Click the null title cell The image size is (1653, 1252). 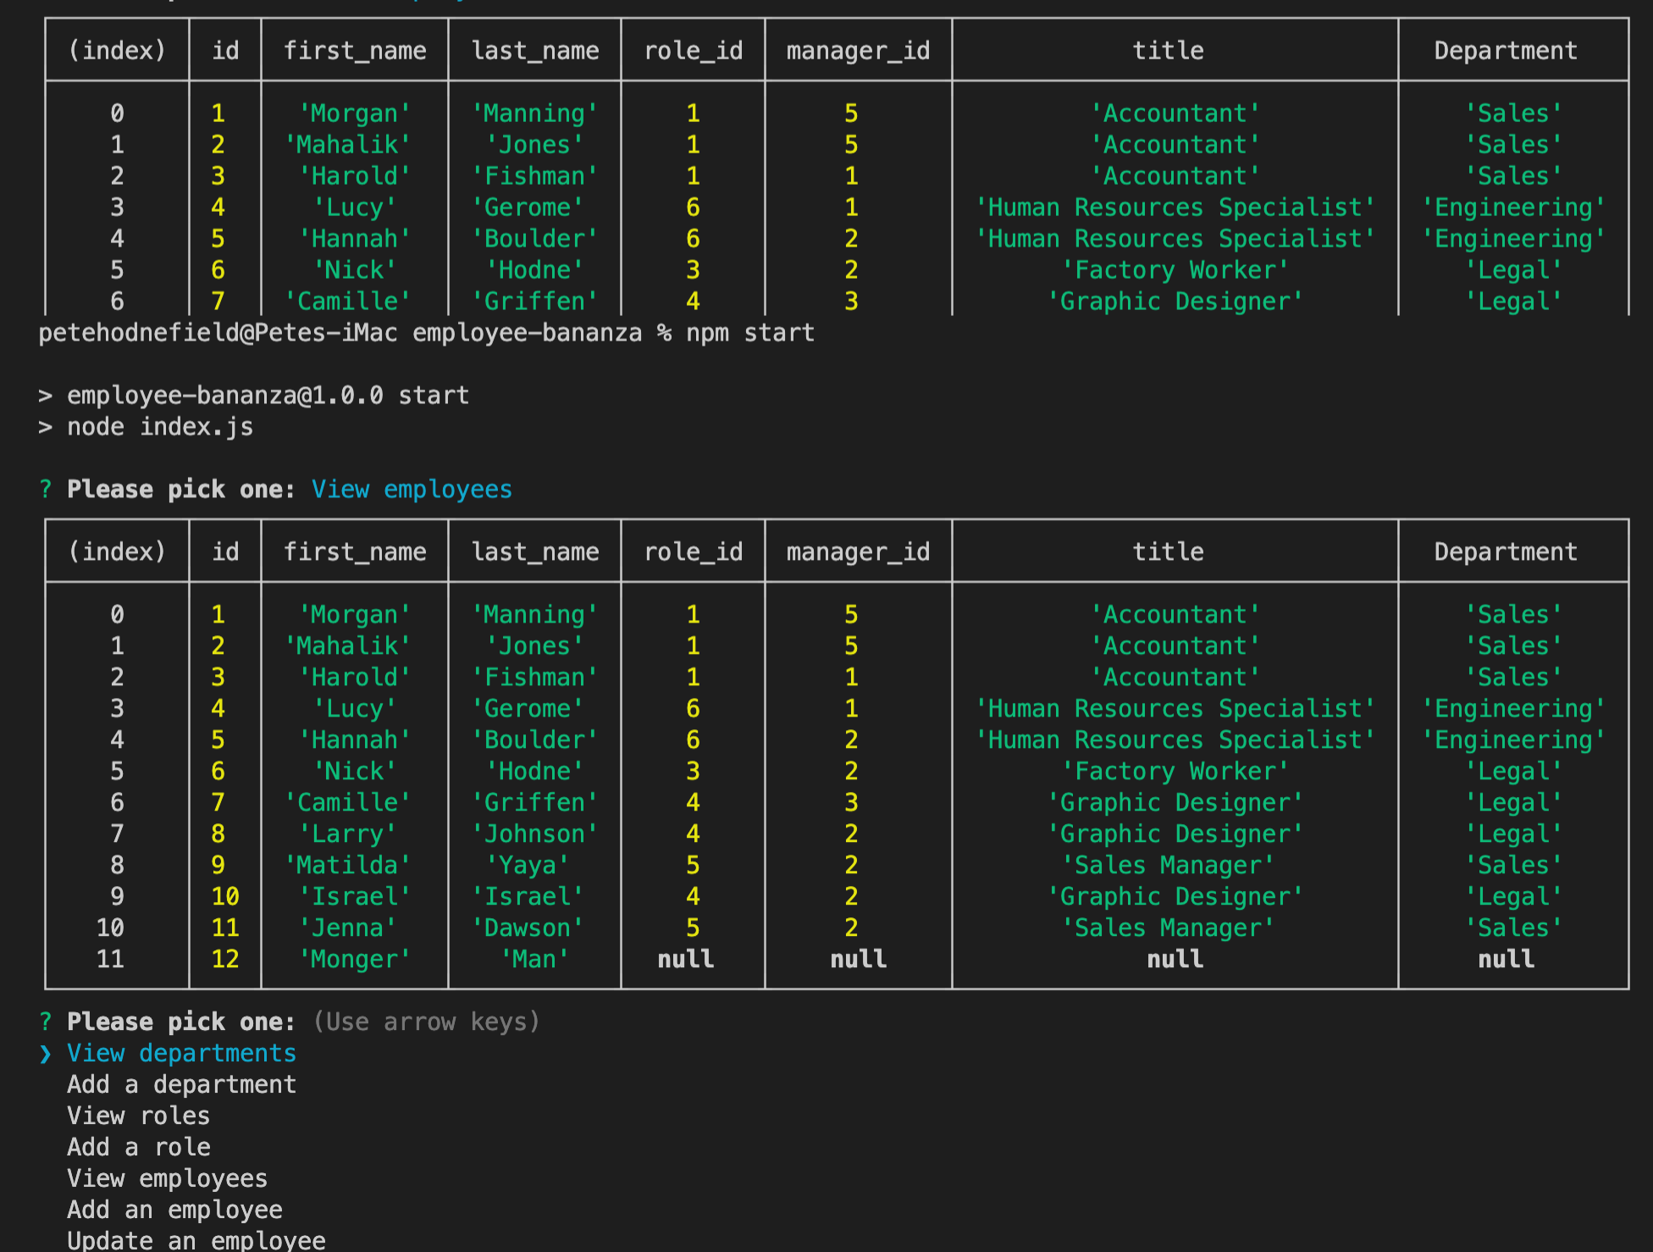[1175, 959]
